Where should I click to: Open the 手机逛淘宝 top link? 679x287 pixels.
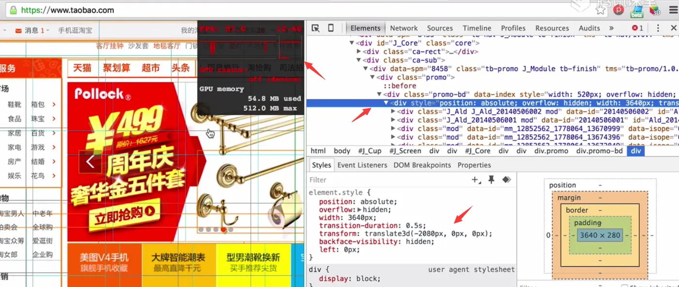75,30
